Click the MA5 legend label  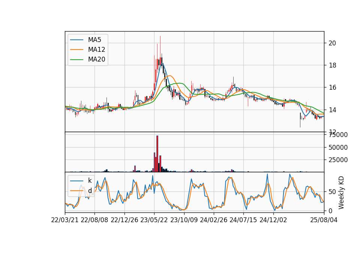(x=94, y=40)
